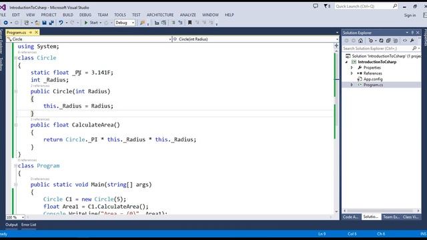Image resolution: width=427 pixels, height=240 pixels.
Task: Collapse the Circle constructor code region
Action: [x=16, y=91]
